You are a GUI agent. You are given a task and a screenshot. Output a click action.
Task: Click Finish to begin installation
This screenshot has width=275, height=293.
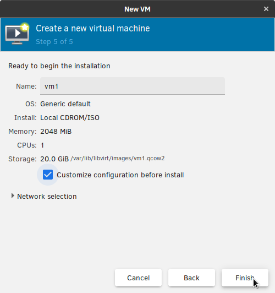245,278
